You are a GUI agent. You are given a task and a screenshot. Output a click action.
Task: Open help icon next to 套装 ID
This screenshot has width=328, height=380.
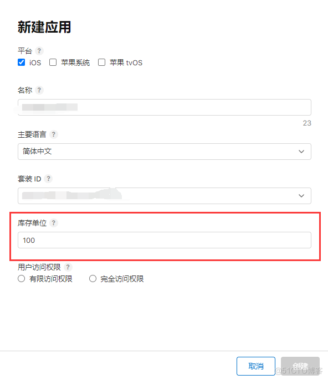(48, 179)
